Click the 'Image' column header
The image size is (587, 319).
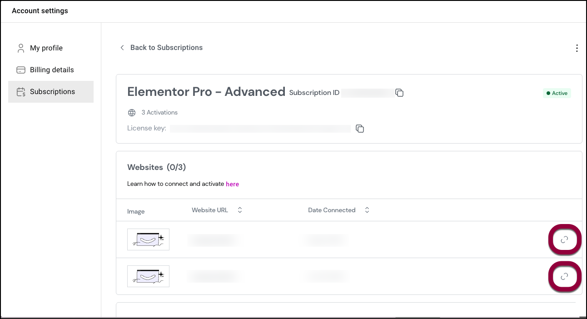pyautogui.click(x=136, y=211)
